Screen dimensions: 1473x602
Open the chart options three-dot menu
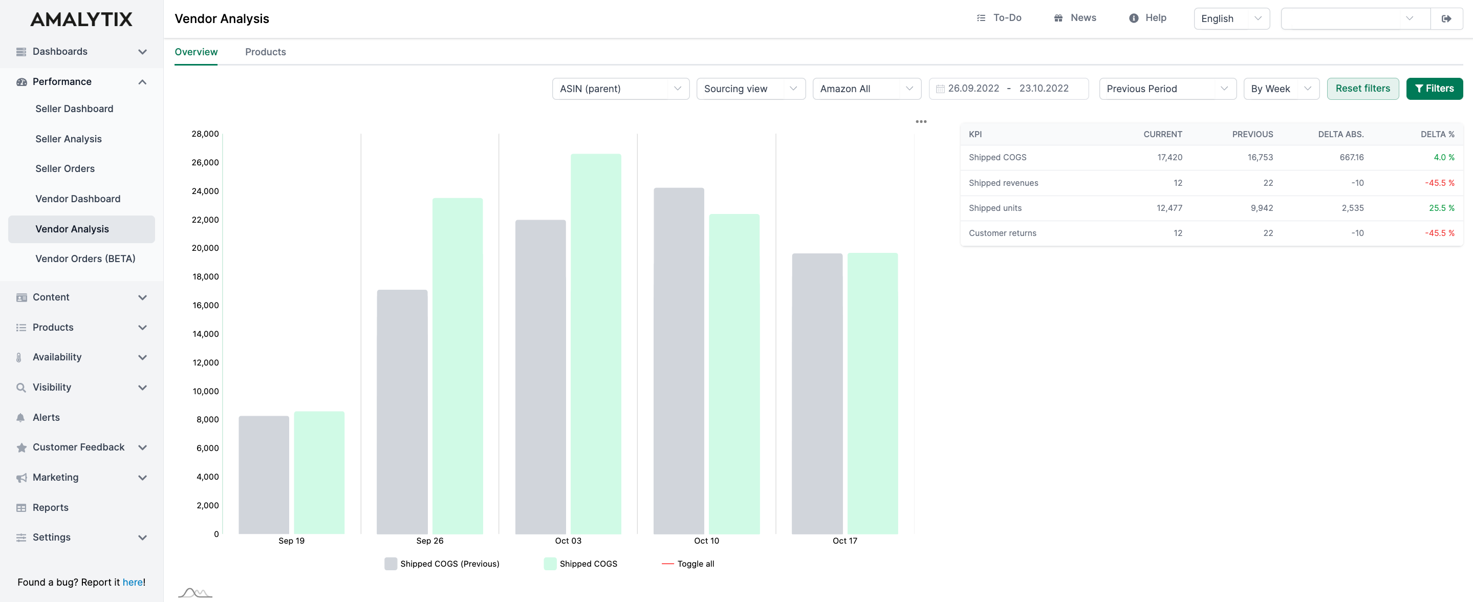(921, 122)
